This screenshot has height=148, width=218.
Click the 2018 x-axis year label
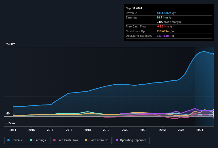tap(88, 130)
